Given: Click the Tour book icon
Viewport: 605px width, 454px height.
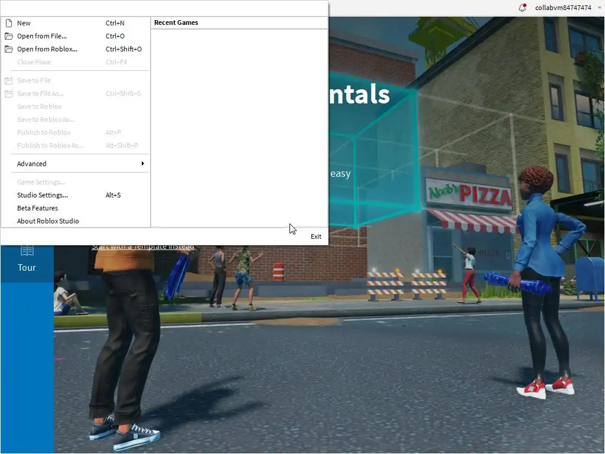Looking at the screenshot, I should pyautogui.click(x=27, y=251).
